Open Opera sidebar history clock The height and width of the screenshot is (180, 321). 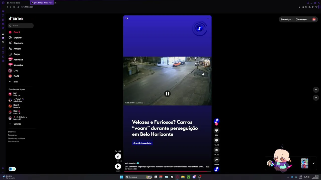3,52
